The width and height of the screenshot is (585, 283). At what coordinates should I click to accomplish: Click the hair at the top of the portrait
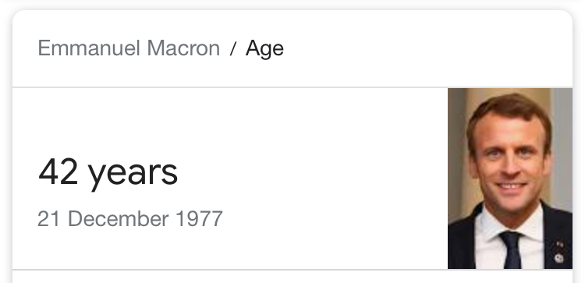(x=509, y=108)
